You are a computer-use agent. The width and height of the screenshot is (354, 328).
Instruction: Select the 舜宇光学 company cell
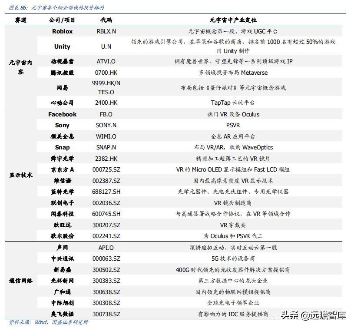[62, 159]
